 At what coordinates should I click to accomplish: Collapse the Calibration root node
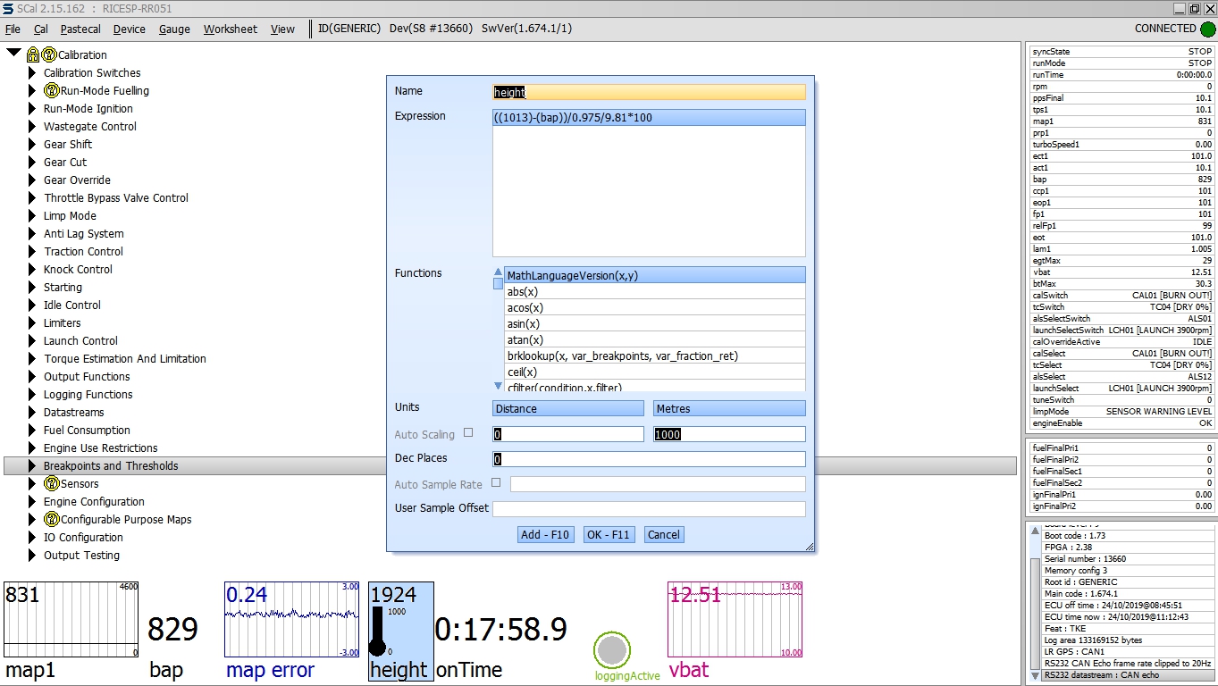pyautogui.click(x=13, y=54)
